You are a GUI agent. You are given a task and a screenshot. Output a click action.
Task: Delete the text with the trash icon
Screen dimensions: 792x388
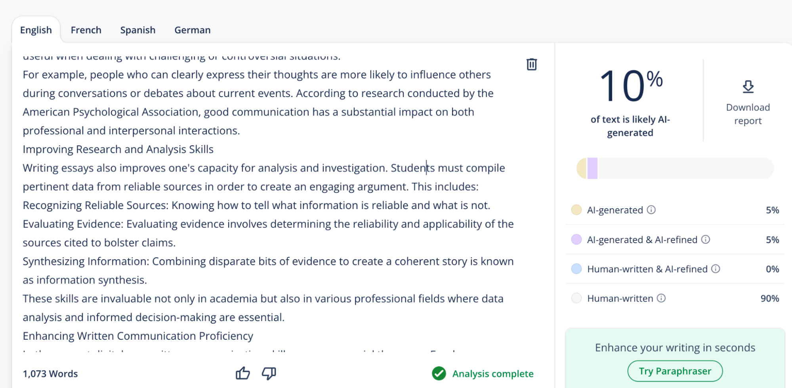(531, 64)
